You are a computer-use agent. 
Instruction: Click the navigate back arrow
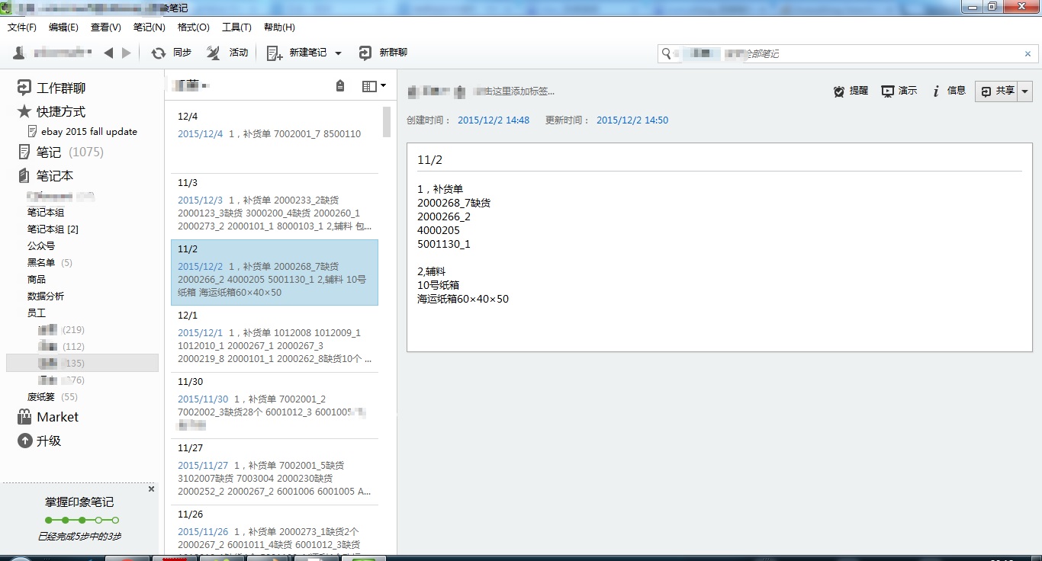[x=108, y=53]
